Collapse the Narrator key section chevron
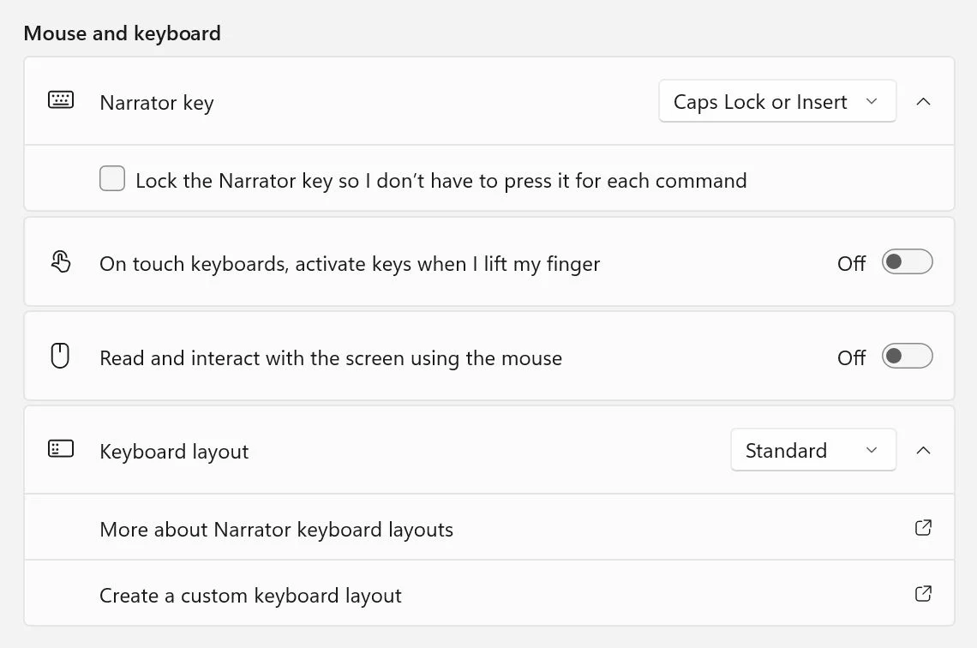This screenshot has width=977, height=648. coord(923,101)
